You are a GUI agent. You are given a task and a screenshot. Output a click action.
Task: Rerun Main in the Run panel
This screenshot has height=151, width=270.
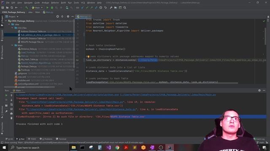pos(6,95)
